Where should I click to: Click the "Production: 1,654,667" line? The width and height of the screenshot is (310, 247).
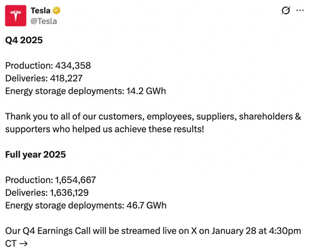click(x=50, y=180)
